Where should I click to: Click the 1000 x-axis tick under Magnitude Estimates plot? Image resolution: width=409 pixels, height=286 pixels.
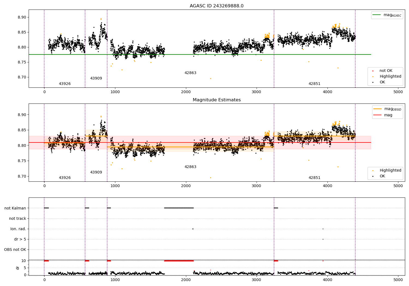(115, 186)
